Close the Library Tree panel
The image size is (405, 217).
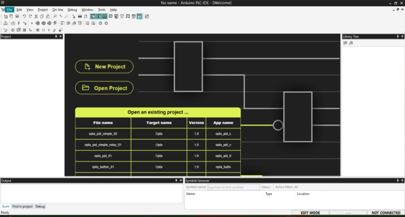coord(402,37)
